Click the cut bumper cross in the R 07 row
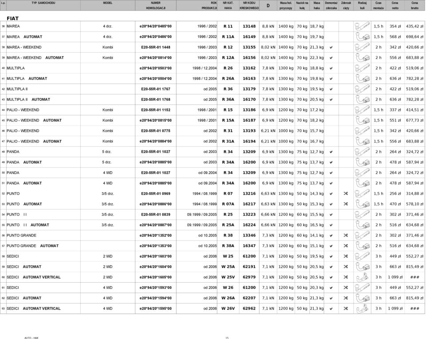This screenshot has width=426, height=339. coord(346,193)
